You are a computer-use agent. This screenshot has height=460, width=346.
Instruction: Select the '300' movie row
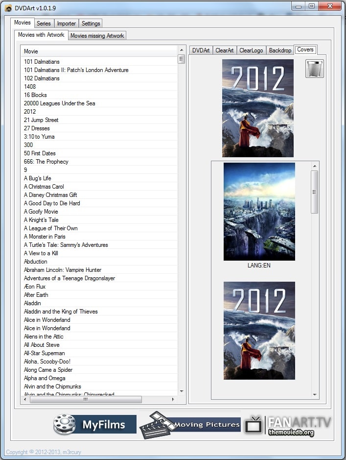coord(99,145)
